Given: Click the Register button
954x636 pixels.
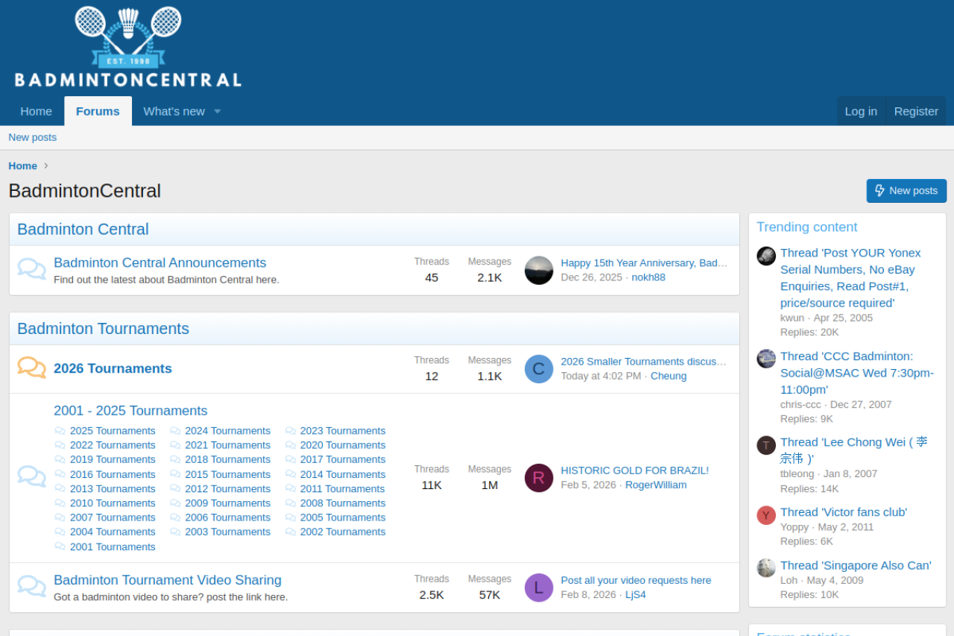Looking at the screenshot, I should [x=916, y=111].
